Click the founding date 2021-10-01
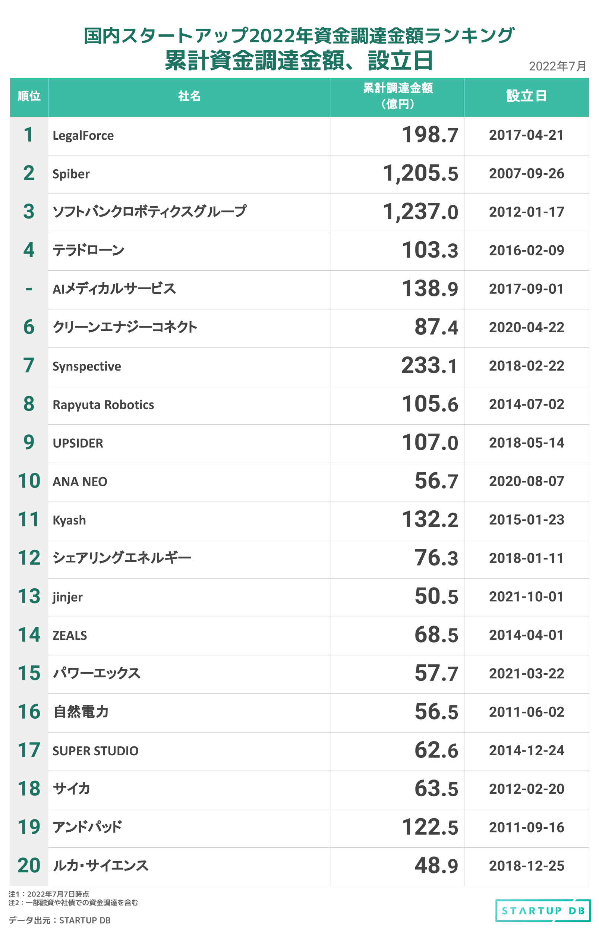599x932 pixels. (x=526, y=597)
